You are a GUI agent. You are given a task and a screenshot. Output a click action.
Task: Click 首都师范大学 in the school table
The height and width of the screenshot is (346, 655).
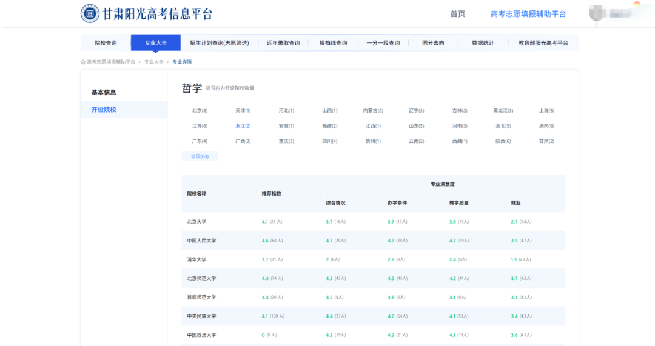click(201, 297)
